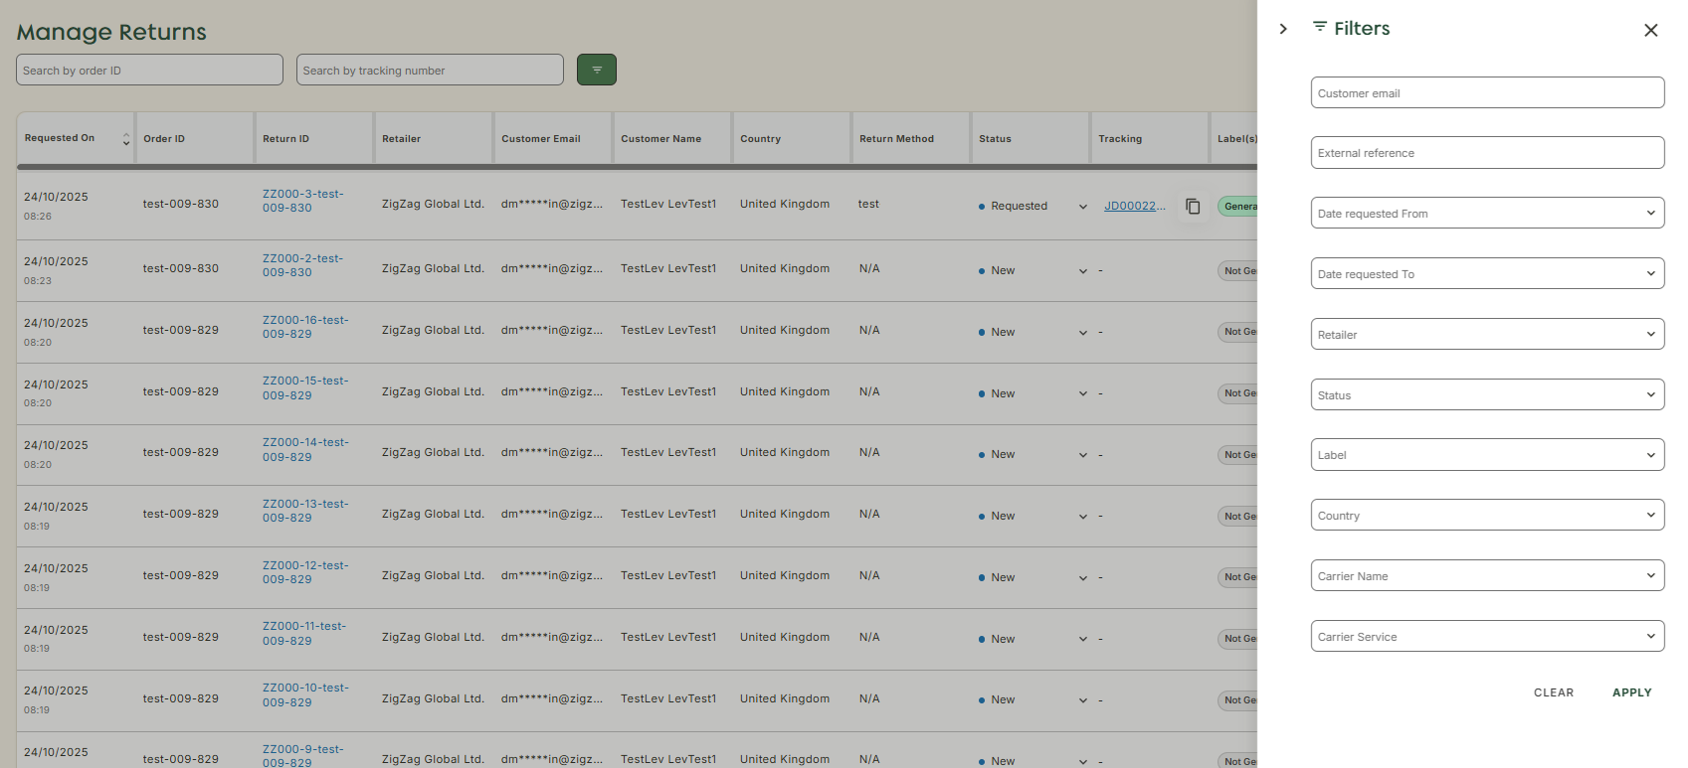Open the Status filter dropdown
The image size is (1688, 768).
(1486, 394)
